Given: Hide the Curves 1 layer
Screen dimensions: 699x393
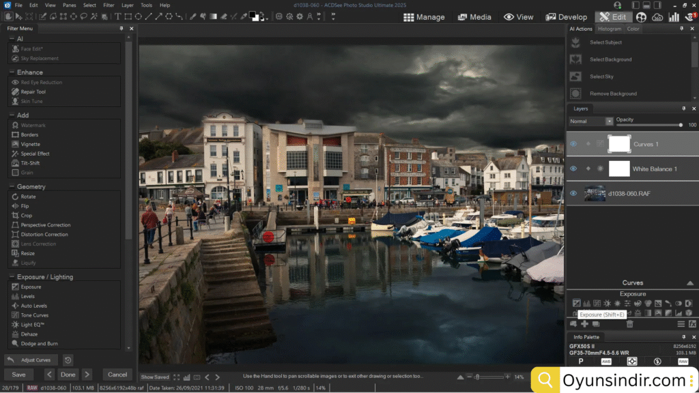Looking at the screenshot, I should click(x=573, y=144).
